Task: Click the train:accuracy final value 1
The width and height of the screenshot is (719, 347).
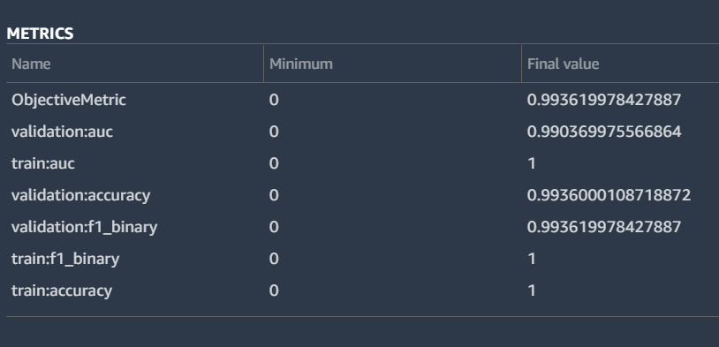Action: pyautogui.click(x=532, y=291)
